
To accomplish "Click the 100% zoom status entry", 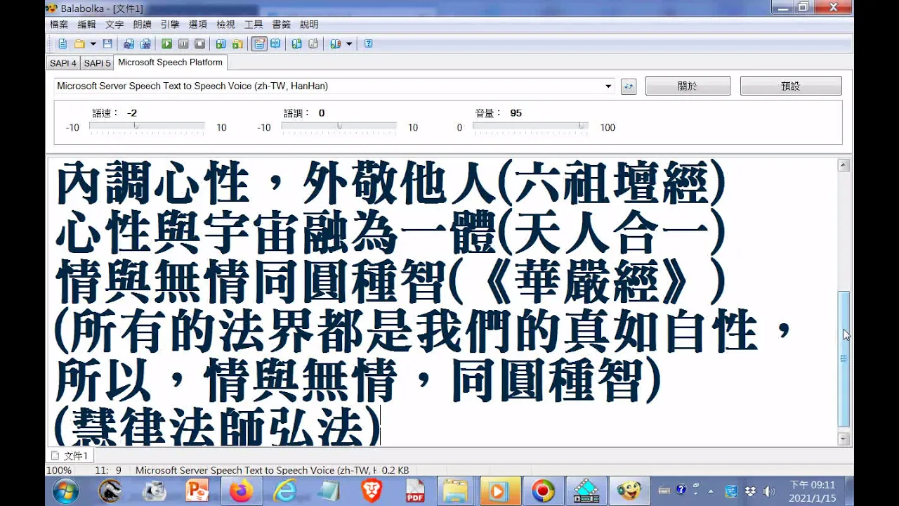I will pos(59,470).
